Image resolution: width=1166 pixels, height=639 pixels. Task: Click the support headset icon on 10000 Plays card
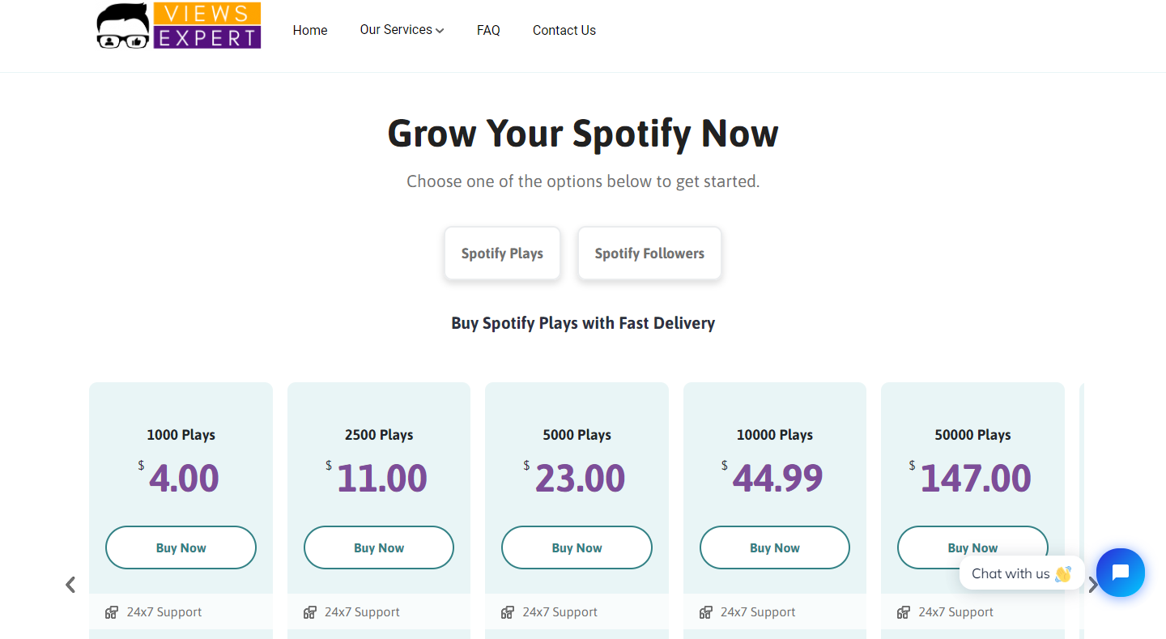[706, 612]
